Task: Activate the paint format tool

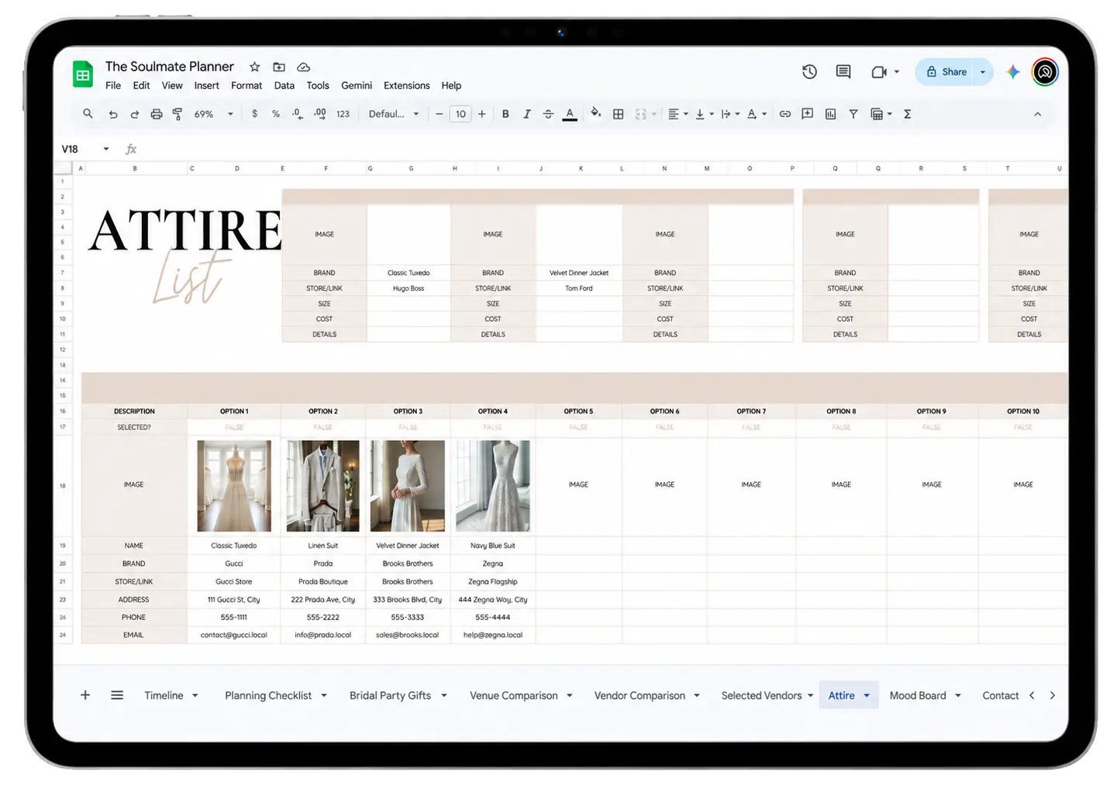Action: [178, 114]
